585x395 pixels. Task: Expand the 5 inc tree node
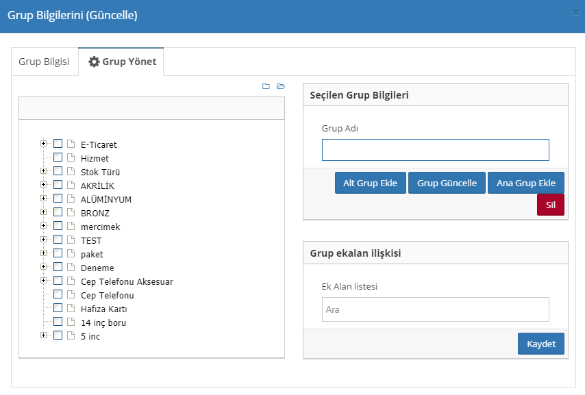[x=44, y=335]
